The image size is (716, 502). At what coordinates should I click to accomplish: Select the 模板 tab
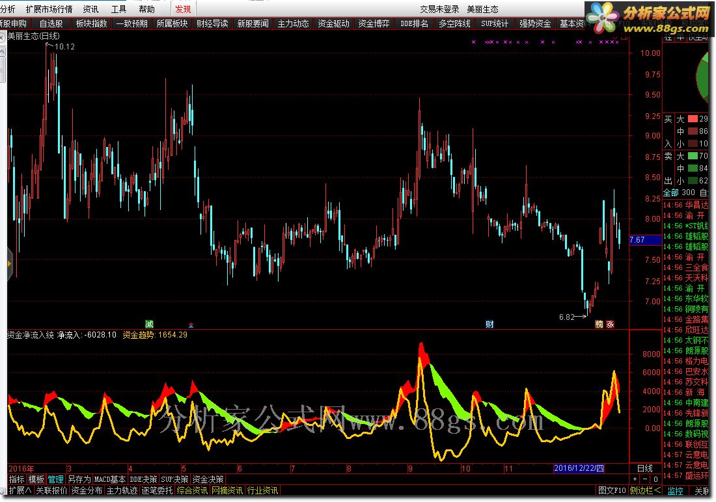point(36,479)
